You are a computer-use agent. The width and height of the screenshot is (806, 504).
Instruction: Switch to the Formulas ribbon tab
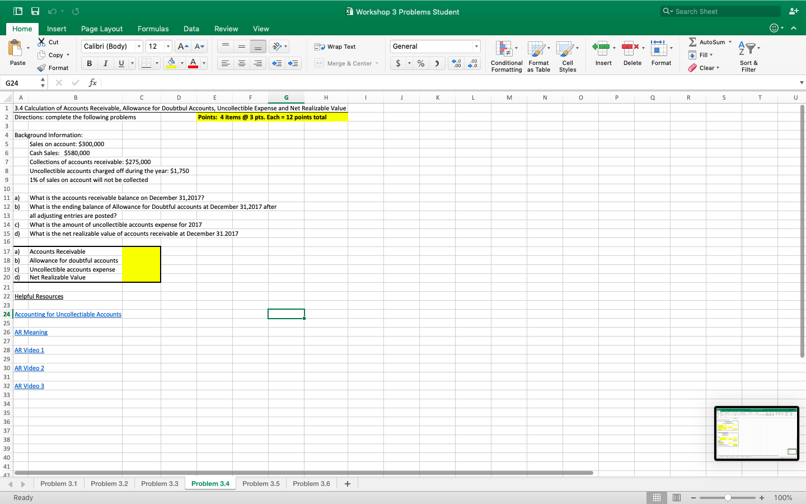(153, 29)
